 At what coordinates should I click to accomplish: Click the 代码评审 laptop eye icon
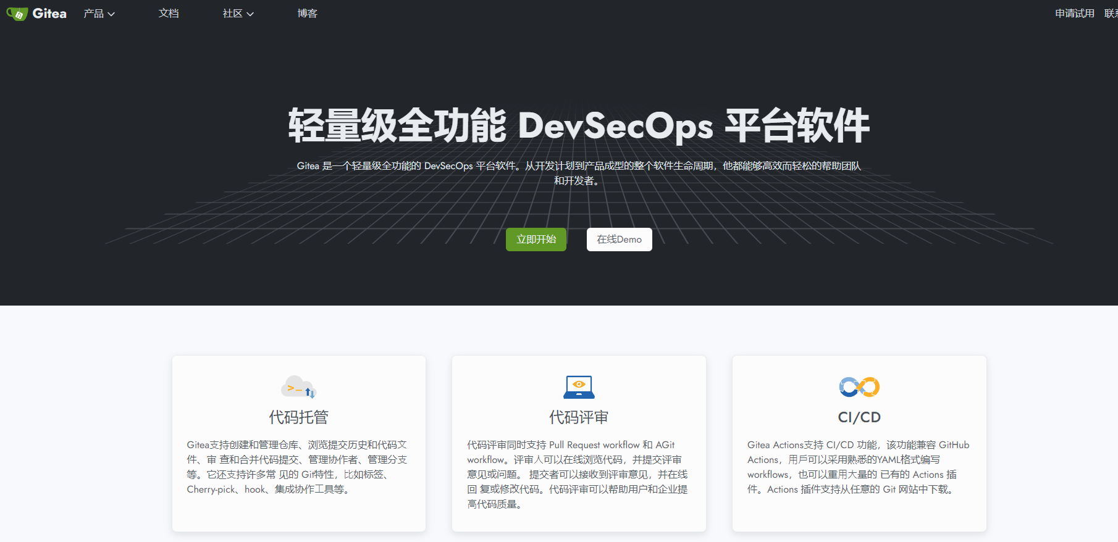pos(579,387)
